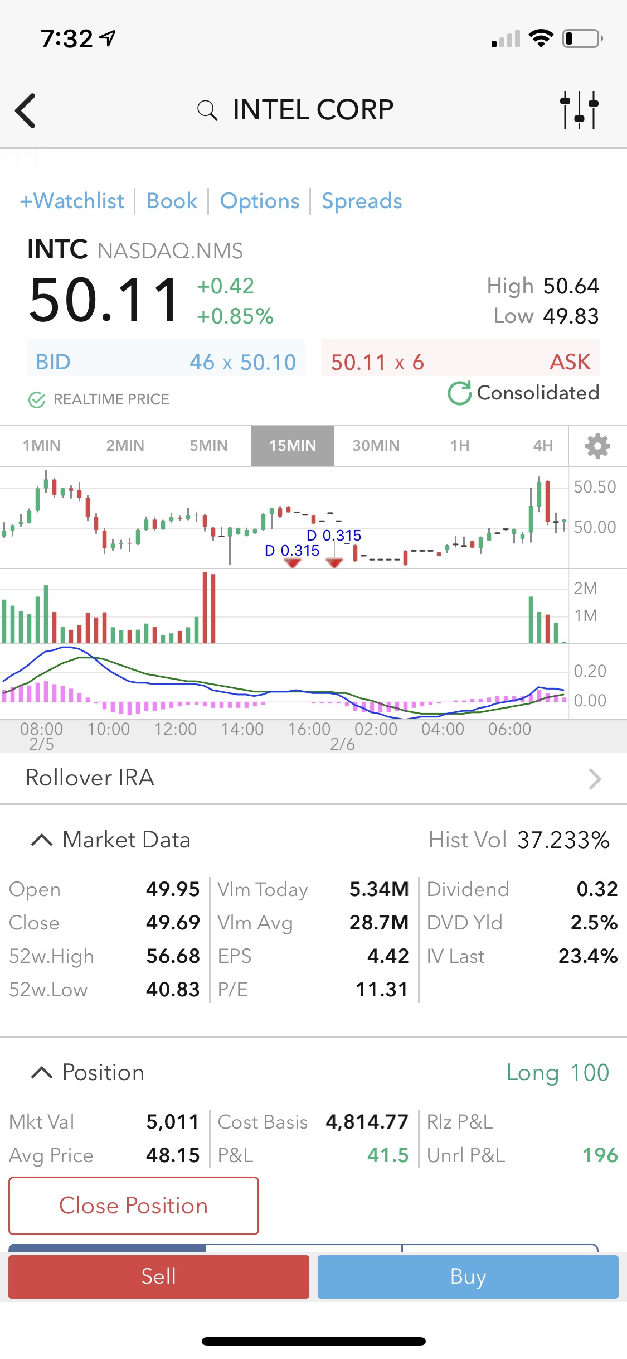Viewport: 627px width, 1359px height.
Task: Tap the INTEL CORP title
Action: [313, 110]
